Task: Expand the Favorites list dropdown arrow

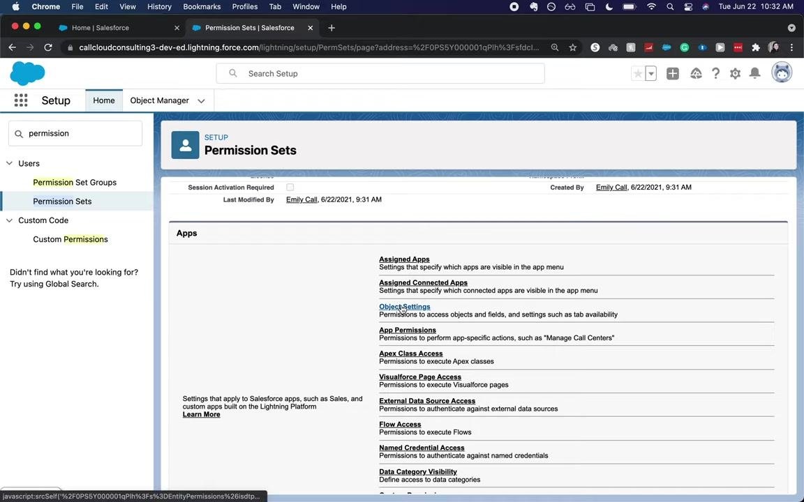Action: (650, 73)
